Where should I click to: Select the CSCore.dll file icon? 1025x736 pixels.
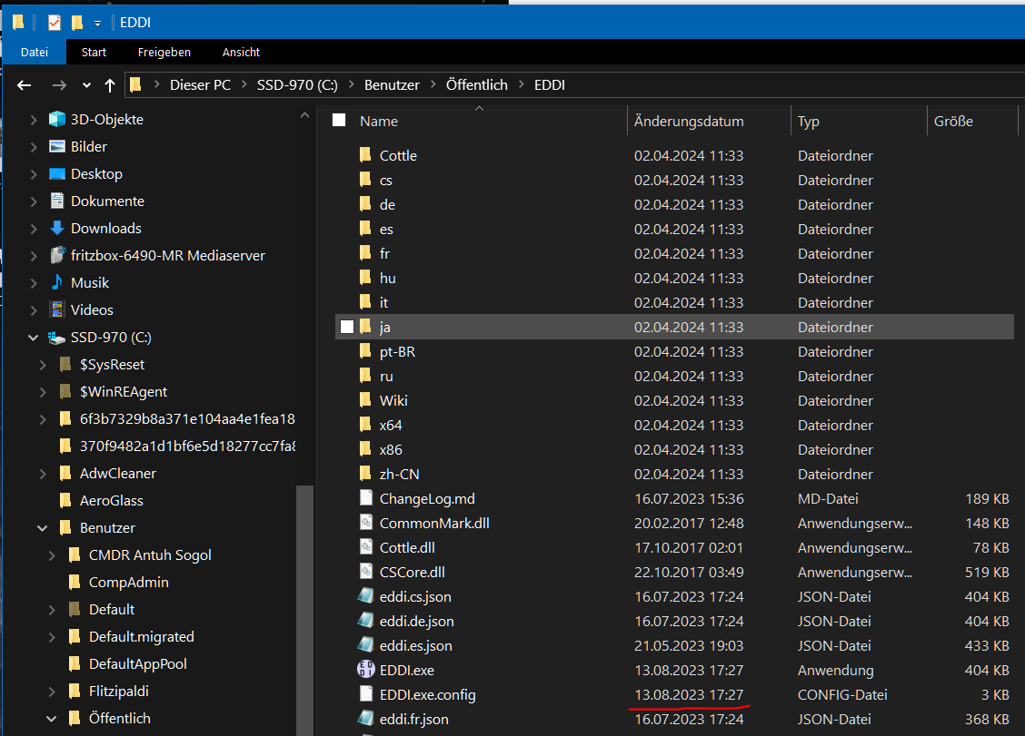366,572
